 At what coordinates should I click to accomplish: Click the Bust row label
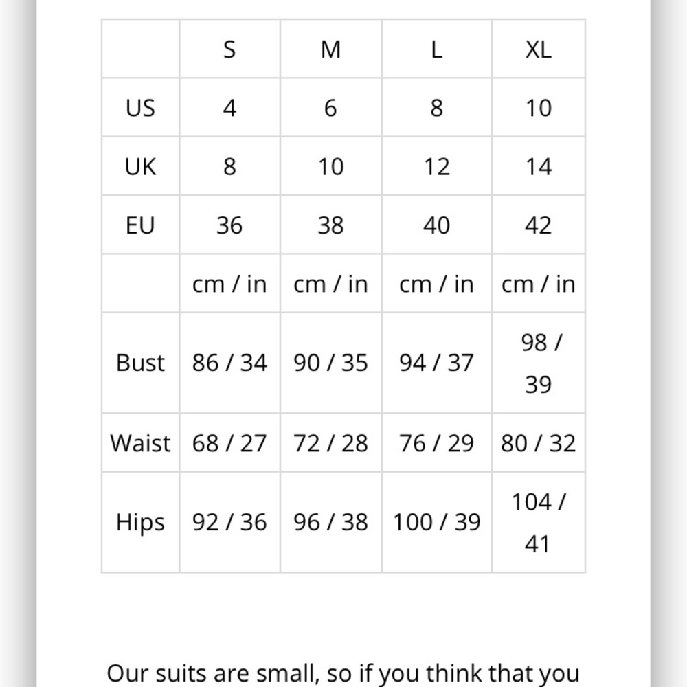pos(140,363)
